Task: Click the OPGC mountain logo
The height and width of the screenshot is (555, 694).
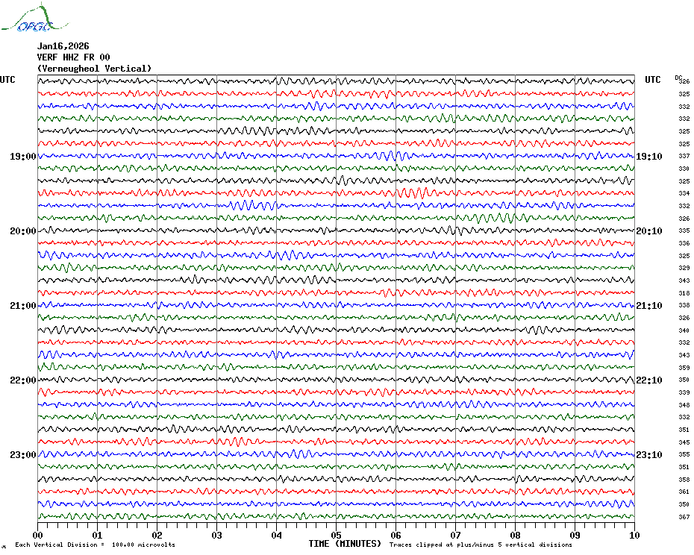Action: (35, 18)
